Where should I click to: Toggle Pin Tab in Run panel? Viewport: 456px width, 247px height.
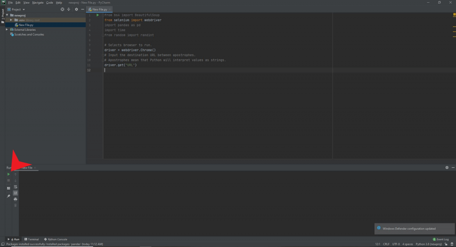click(x=8, y=196)
